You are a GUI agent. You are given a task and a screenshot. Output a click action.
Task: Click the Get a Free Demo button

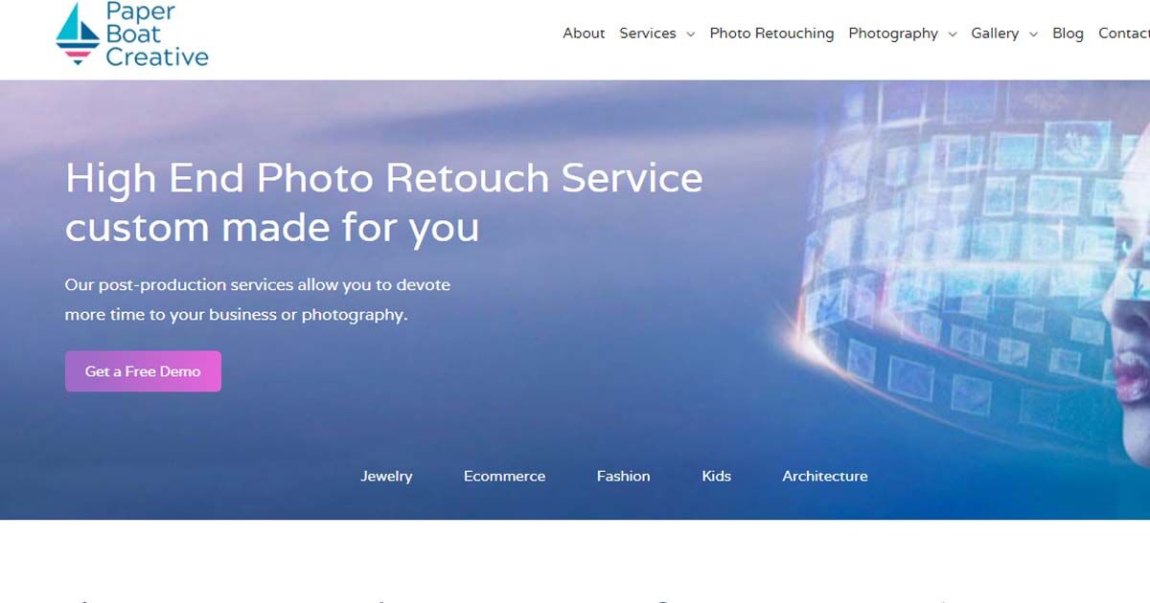(143, 371)
